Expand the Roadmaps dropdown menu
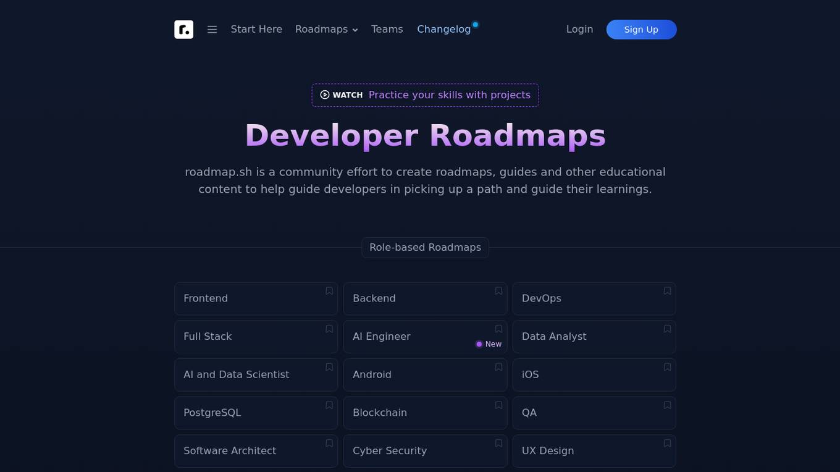 pyautogui.click(x=327, y=30)
